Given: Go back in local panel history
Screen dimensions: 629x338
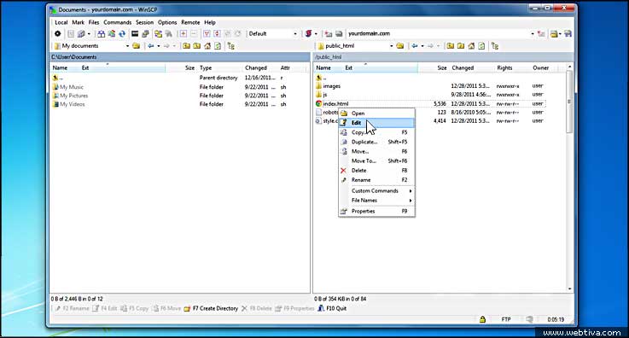Looking at the screenshot, I should pyautogui.click(x=151, y=46).
